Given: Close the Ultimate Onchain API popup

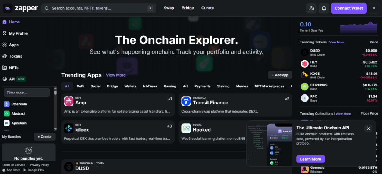Looking at the screenshot, I should 368,129.
